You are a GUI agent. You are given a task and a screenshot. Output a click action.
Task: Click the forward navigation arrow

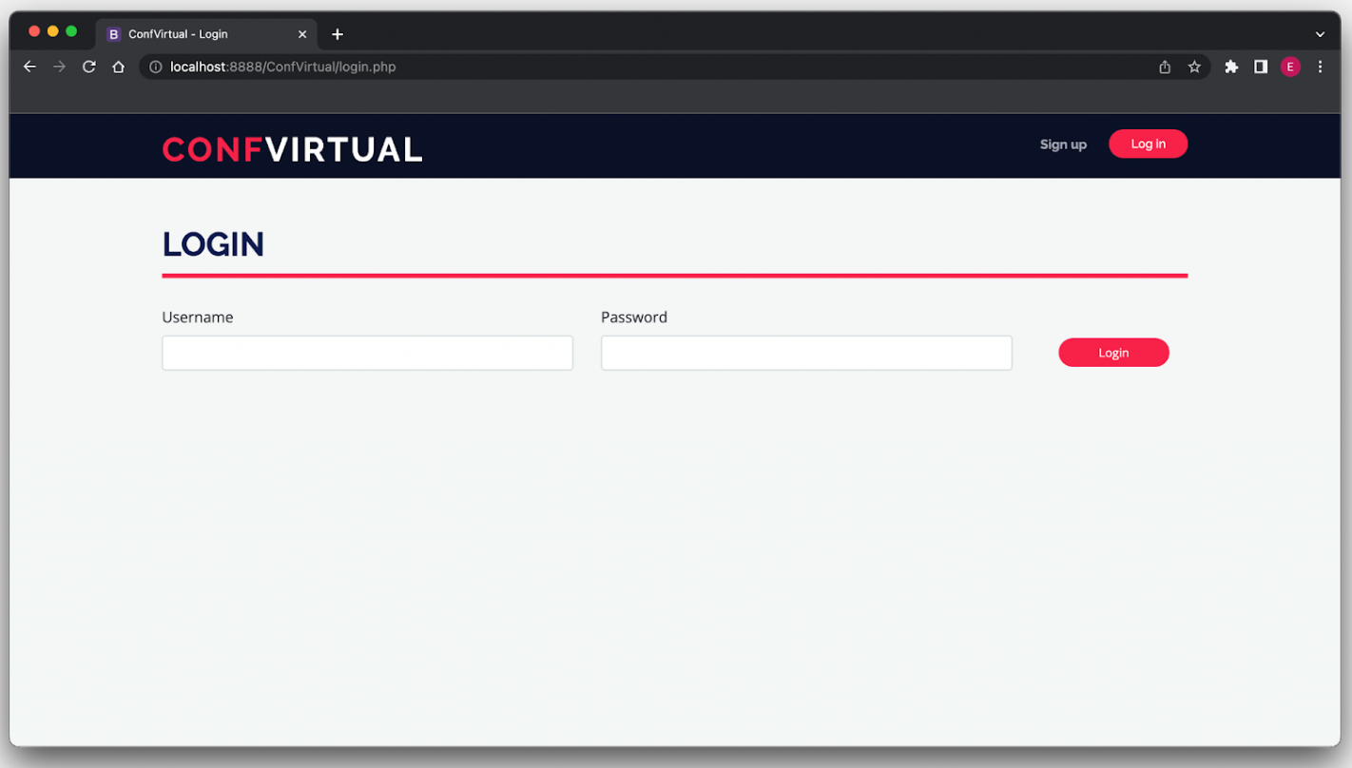click(59, 67)
